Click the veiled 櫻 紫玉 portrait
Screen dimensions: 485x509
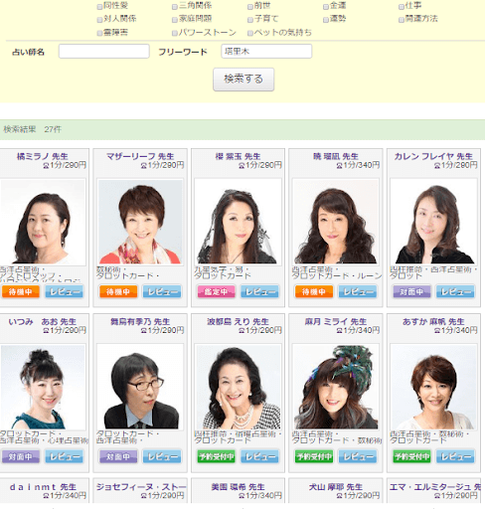coord(238,222)
